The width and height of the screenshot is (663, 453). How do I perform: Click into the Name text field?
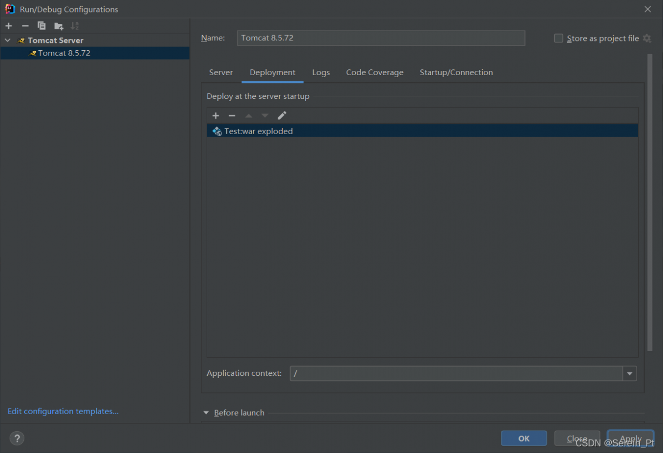[x=381, y=38]
